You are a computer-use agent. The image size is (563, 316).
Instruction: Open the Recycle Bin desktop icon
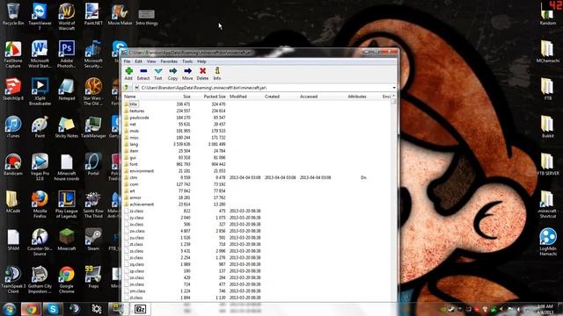click(13, 14)
